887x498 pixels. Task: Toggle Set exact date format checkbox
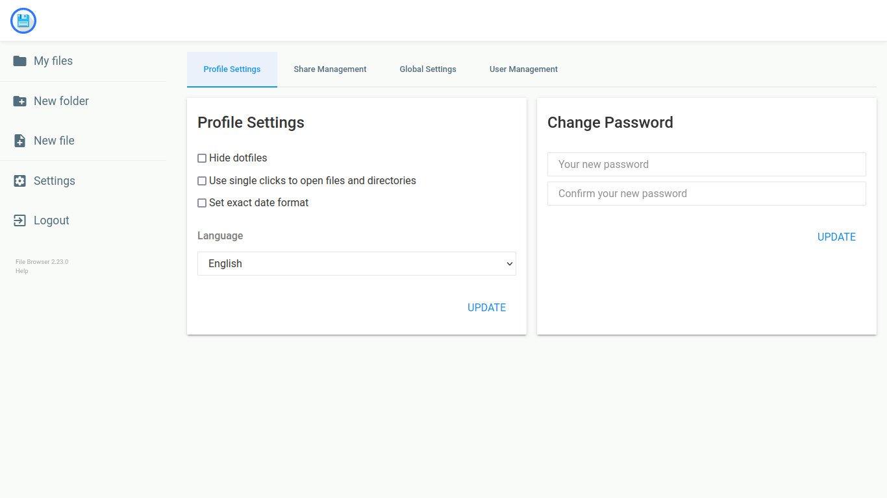point(202,203)
